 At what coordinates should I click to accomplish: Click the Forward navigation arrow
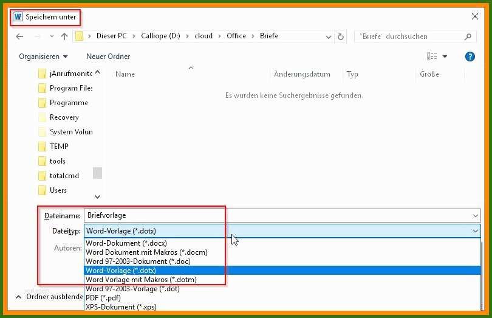[x=37, y=36]
